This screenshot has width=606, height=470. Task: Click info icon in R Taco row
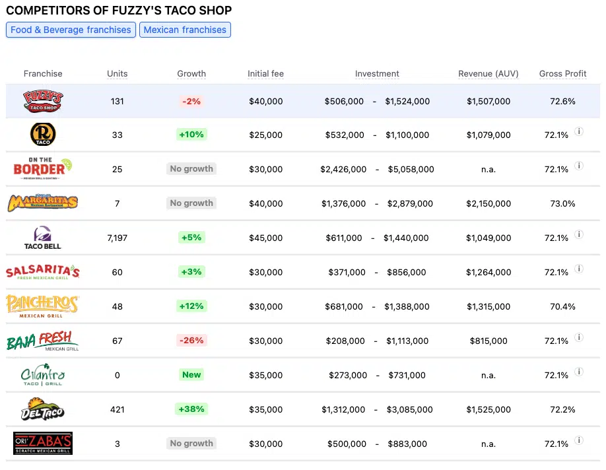(579, 131)
